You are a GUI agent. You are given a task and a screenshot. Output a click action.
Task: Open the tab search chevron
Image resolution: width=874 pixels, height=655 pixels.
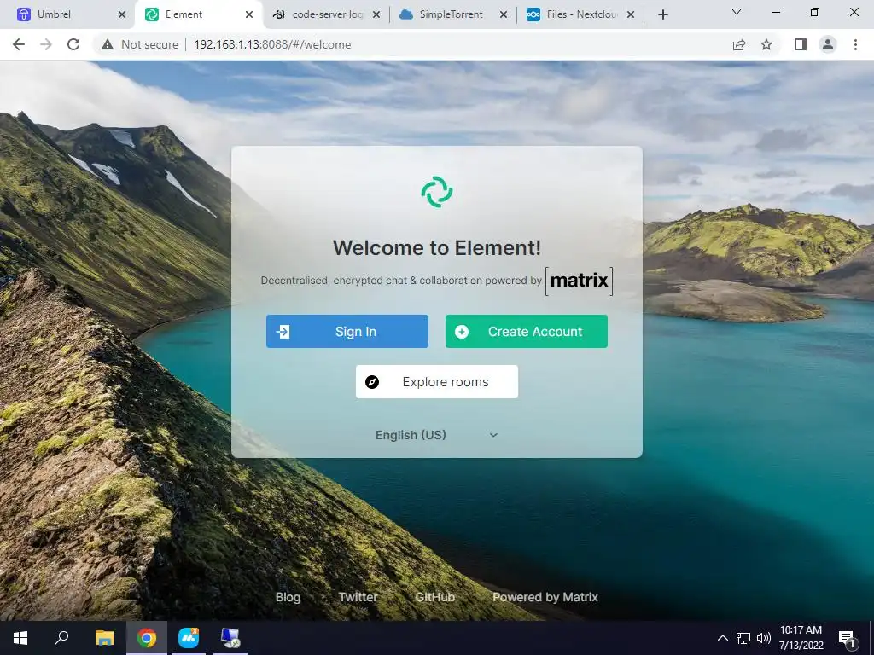coord(737,12)
